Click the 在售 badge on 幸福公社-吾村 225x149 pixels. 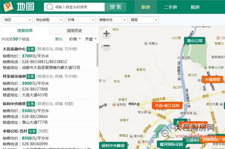[33, 131]
